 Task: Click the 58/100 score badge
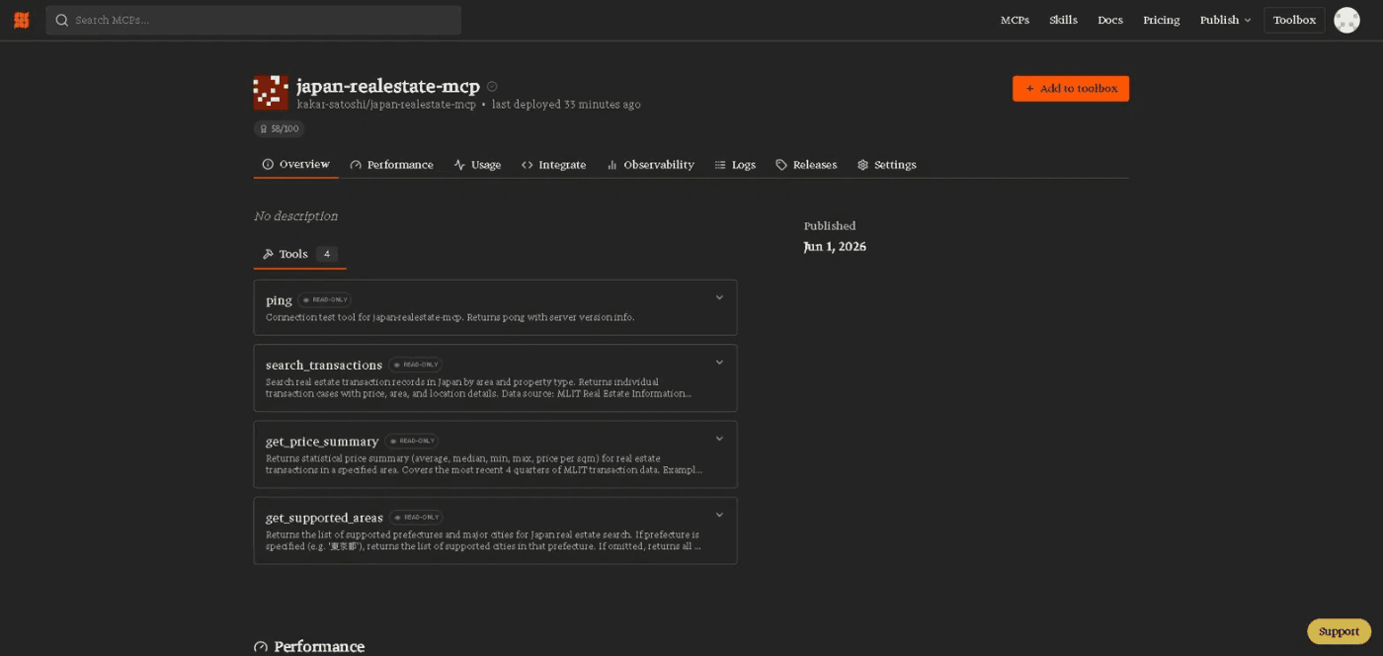point(279,128)
